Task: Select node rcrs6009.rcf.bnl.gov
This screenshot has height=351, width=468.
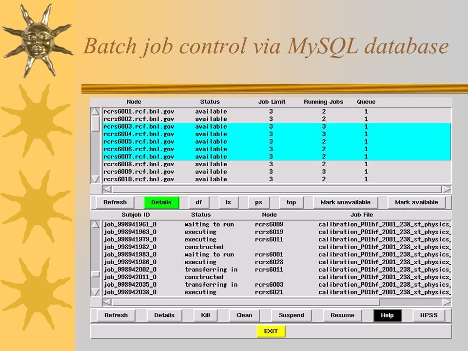Action: pos(276,172)
